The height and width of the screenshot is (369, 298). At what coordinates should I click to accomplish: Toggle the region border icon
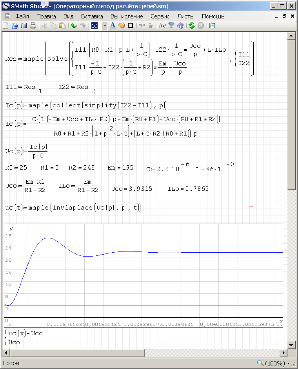coord(131,26)
